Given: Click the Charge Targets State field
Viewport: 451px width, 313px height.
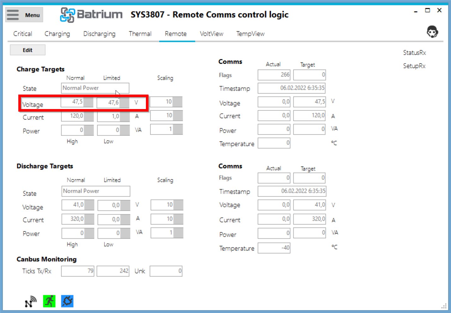Looking at the screenshot, I should pos(95,88).
